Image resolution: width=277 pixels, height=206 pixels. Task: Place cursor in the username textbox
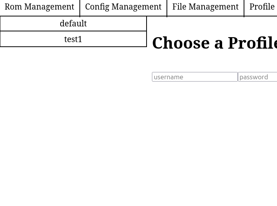pos(195,77)
